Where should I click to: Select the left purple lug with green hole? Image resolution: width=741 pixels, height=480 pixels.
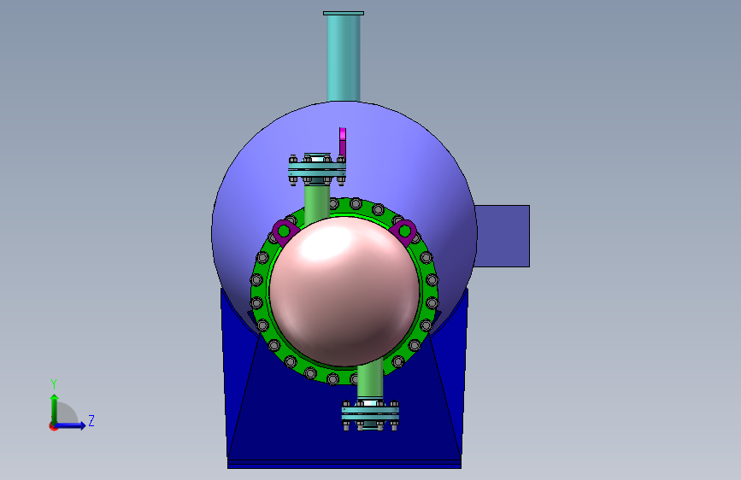(284, 231)
